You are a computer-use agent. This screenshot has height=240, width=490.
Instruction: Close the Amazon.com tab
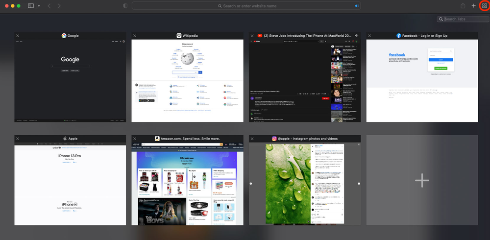coord(135,139)
